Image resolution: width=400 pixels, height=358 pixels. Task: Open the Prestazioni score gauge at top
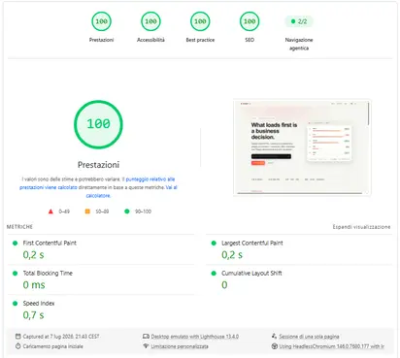(101, 21)
